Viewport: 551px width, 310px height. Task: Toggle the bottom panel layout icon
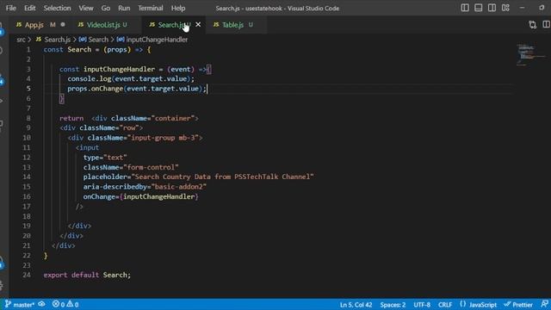479,8
